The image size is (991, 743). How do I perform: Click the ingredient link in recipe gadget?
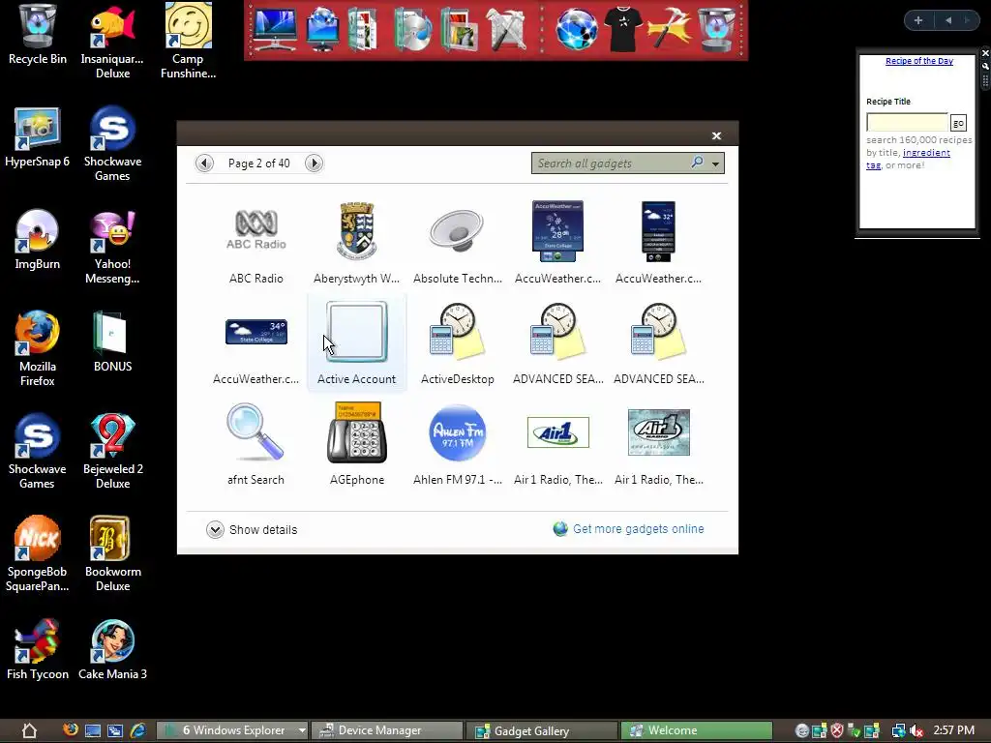tap(926, 152)
